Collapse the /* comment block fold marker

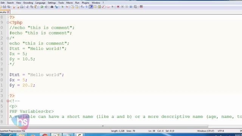coord(8,38)
